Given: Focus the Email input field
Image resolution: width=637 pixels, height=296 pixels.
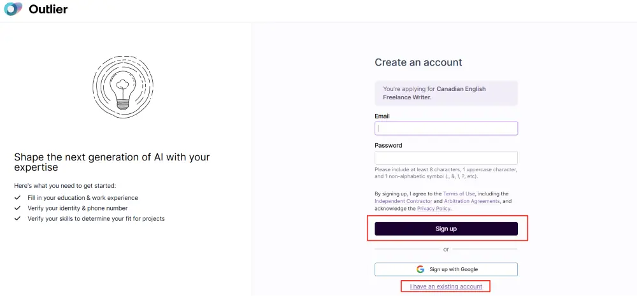Looking at the screenshot, I should 446,129.
